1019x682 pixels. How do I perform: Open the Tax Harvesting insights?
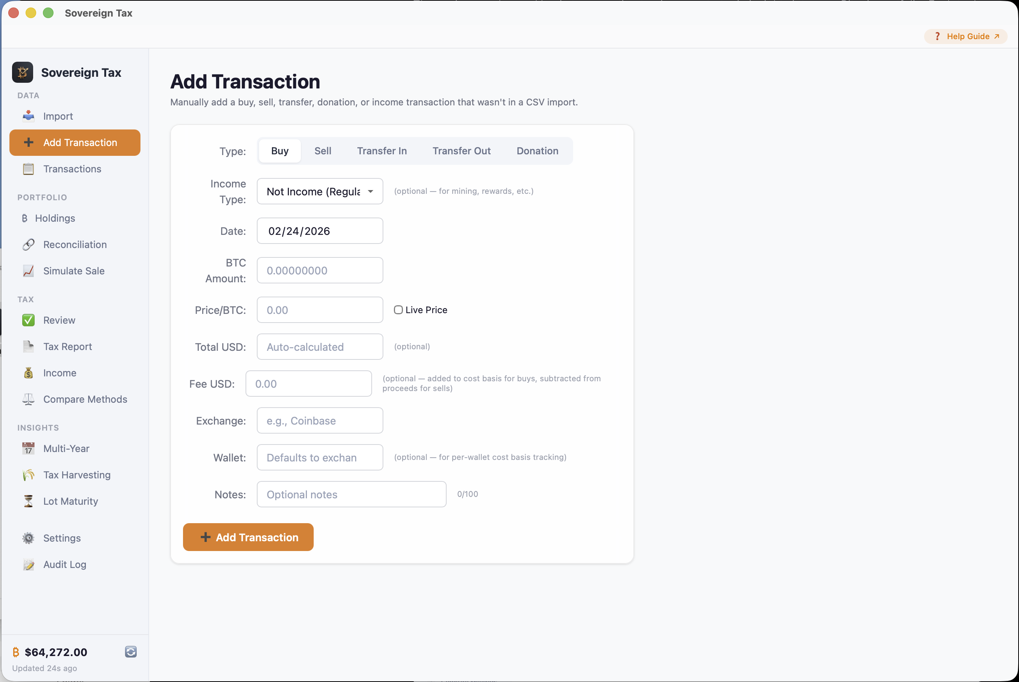(x=76, y=475)
